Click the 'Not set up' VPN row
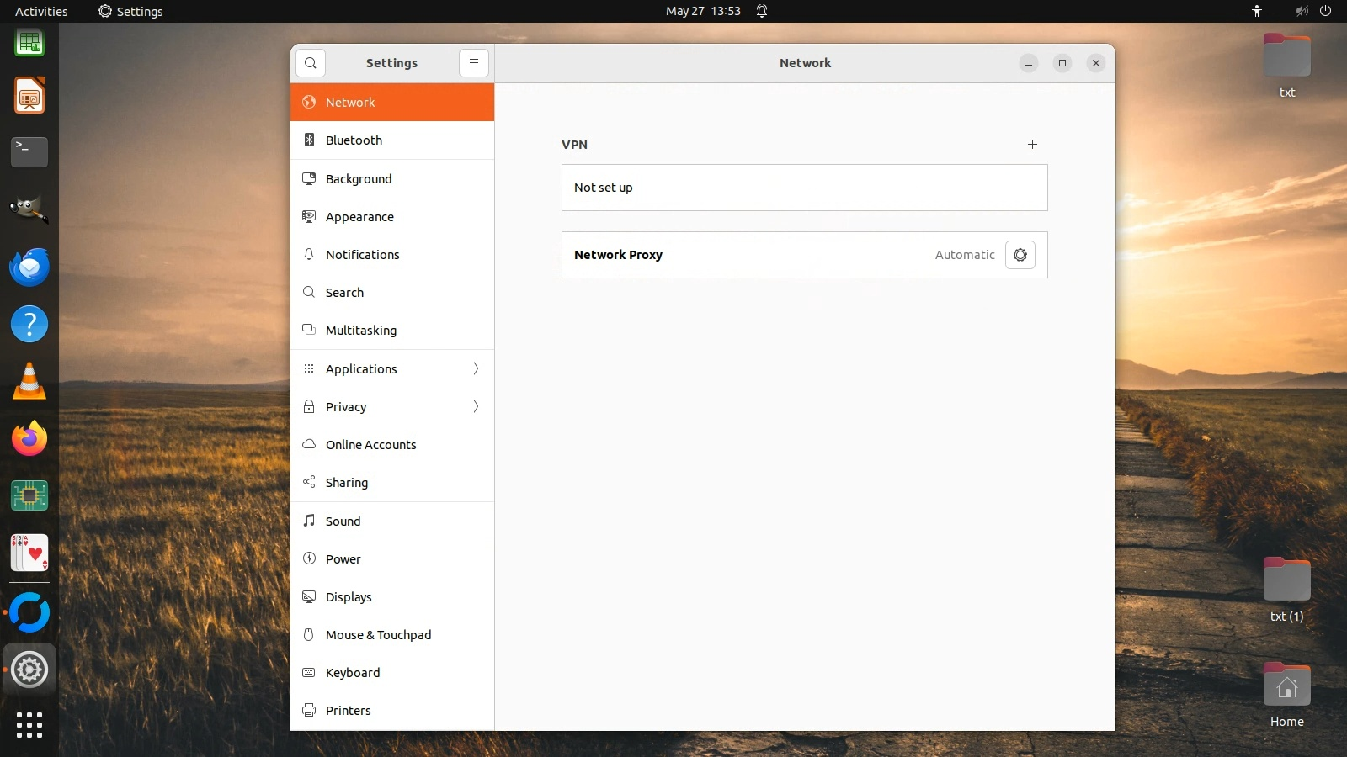1347x757 pixels. pos(804,188)
